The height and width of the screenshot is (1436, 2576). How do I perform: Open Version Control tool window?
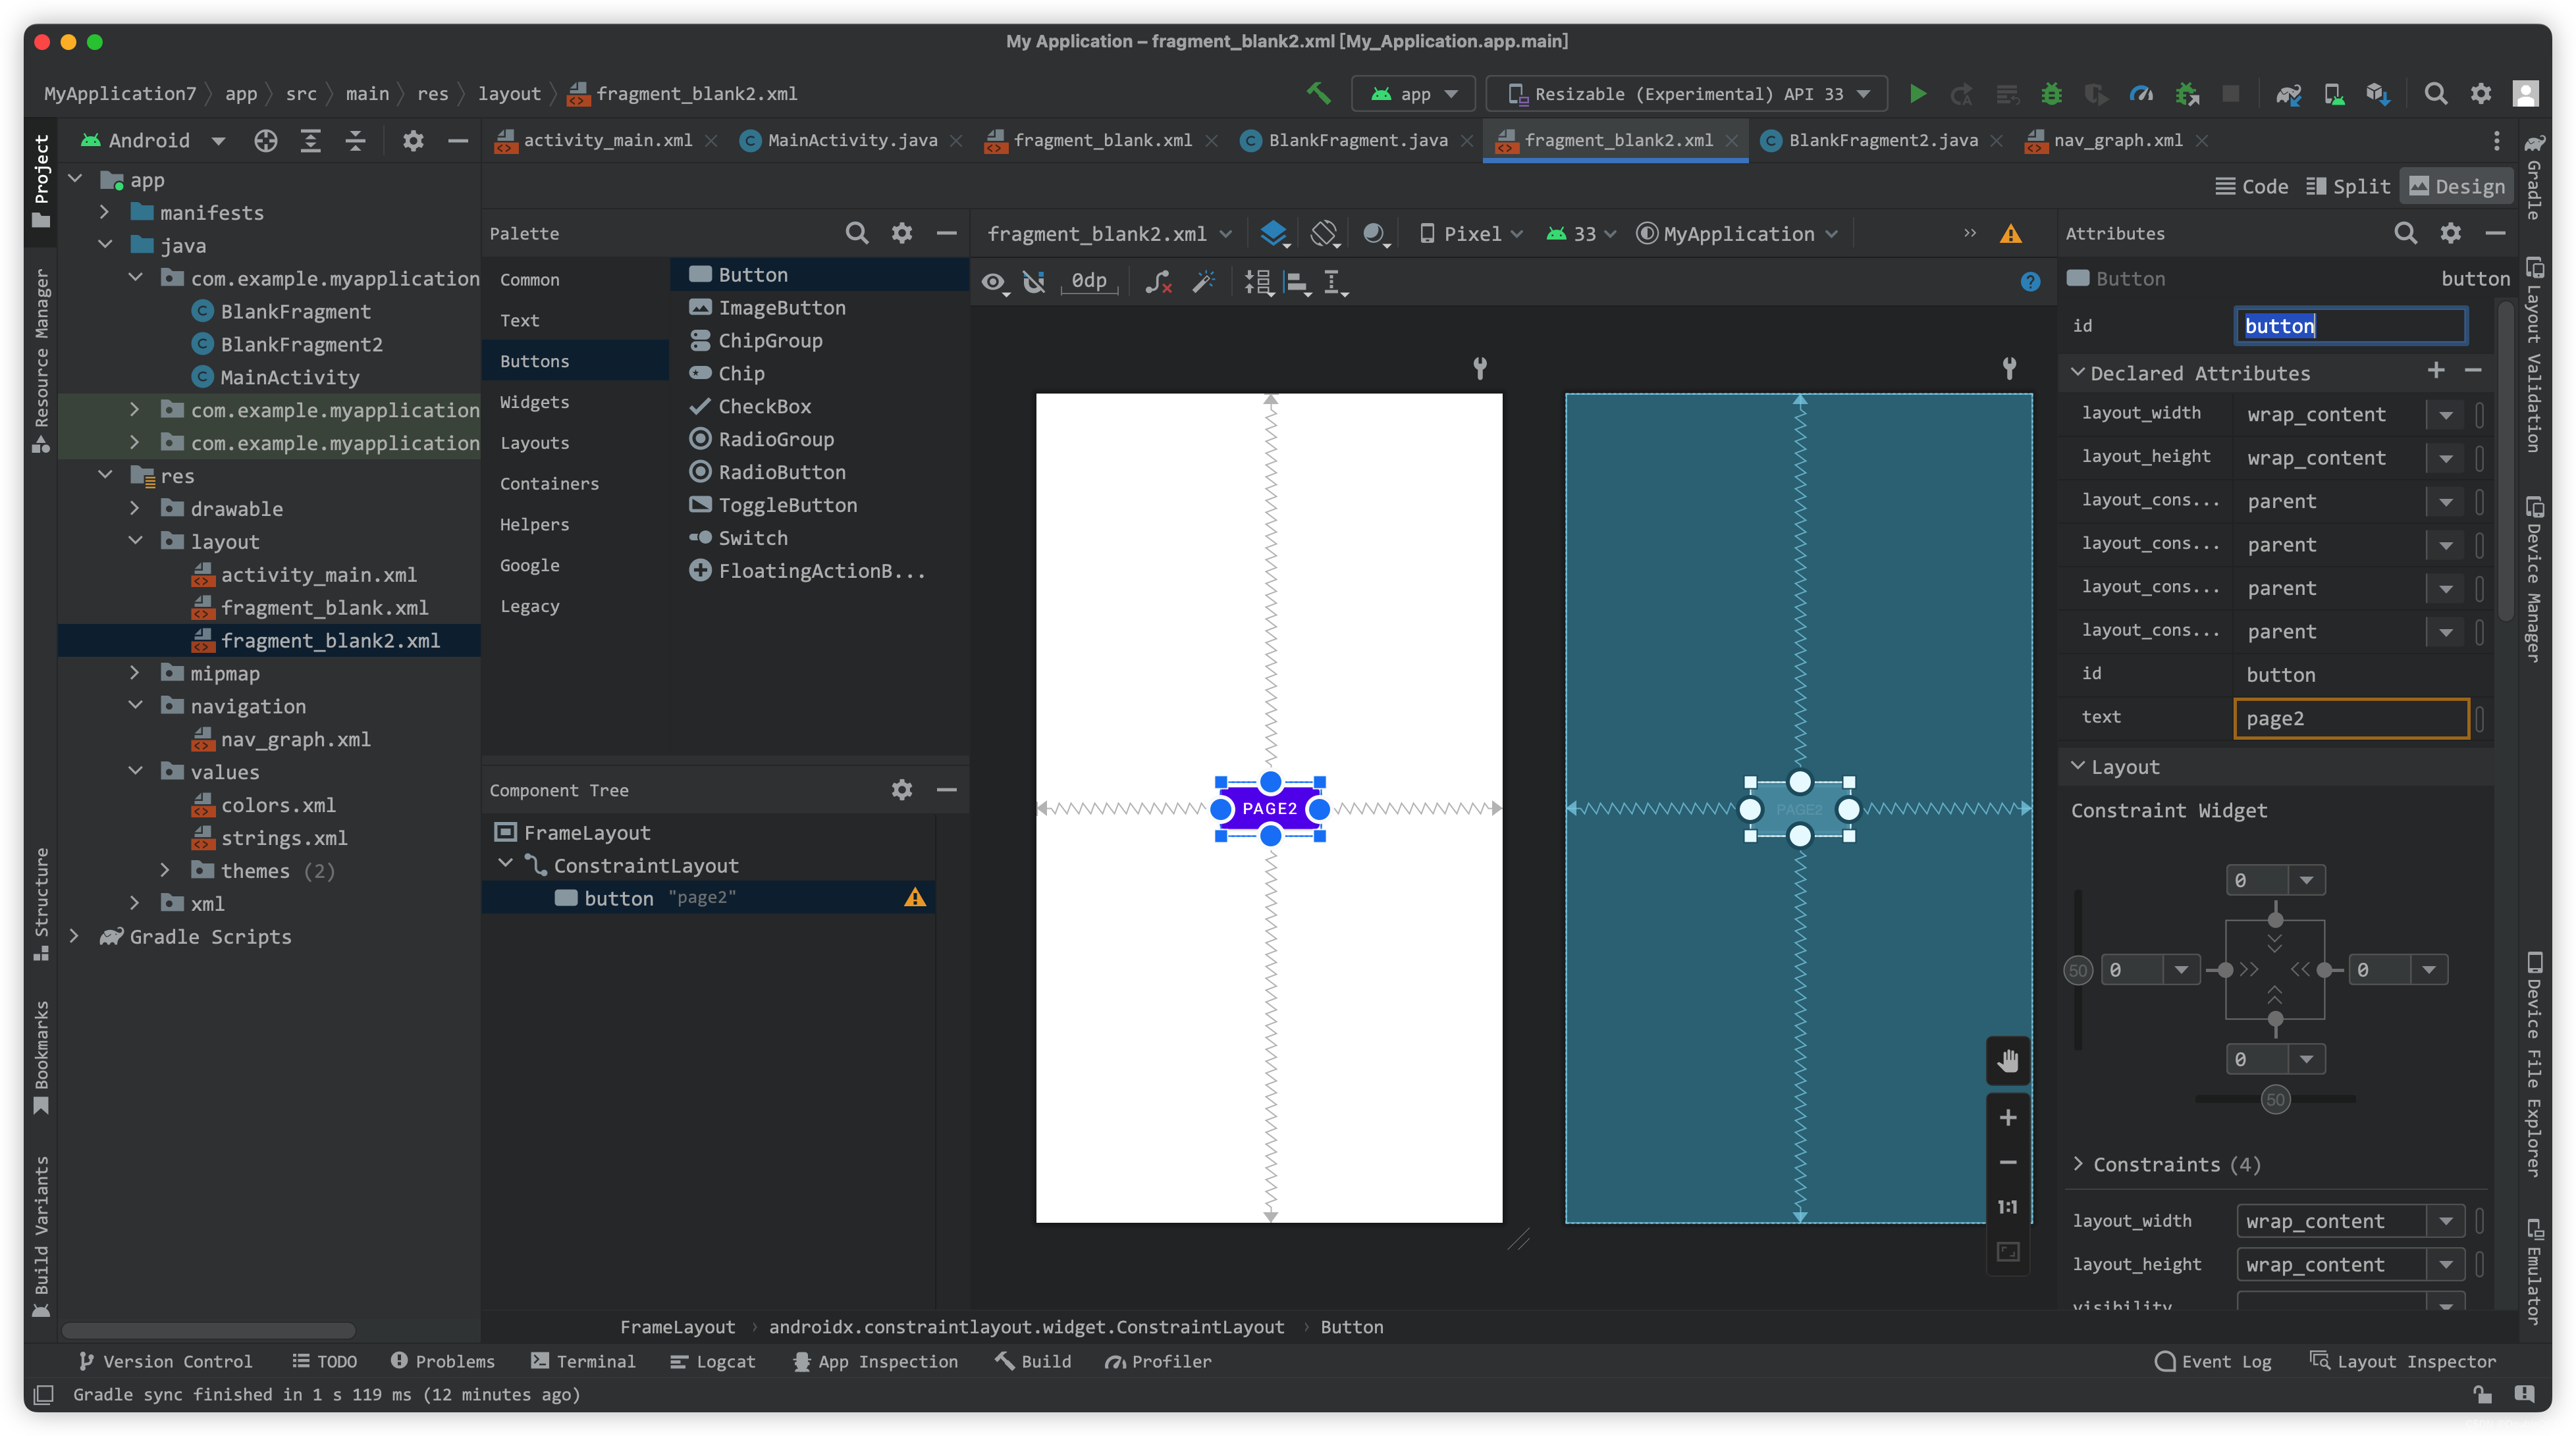tap(166, 1361)
